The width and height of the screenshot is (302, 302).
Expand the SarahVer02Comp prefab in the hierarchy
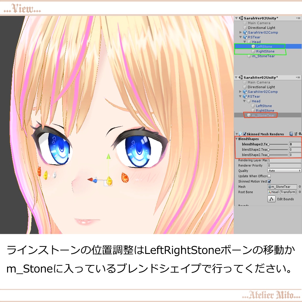tap(241, 32)
